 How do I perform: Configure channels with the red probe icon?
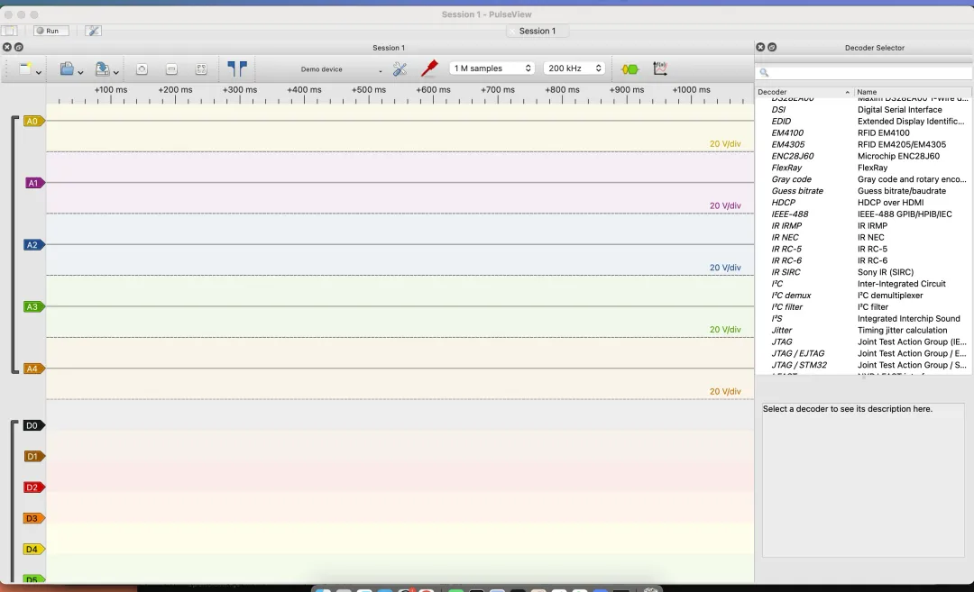(x=429, y=68)
